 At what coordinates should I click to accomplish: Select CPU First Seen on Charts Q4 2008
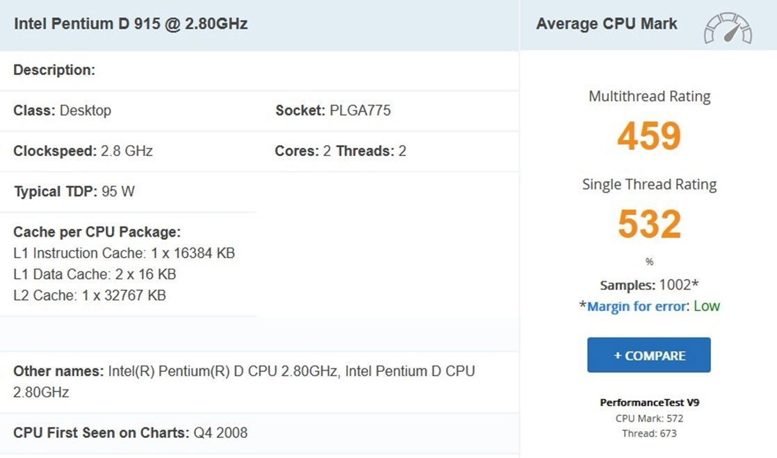pos(131,433)
